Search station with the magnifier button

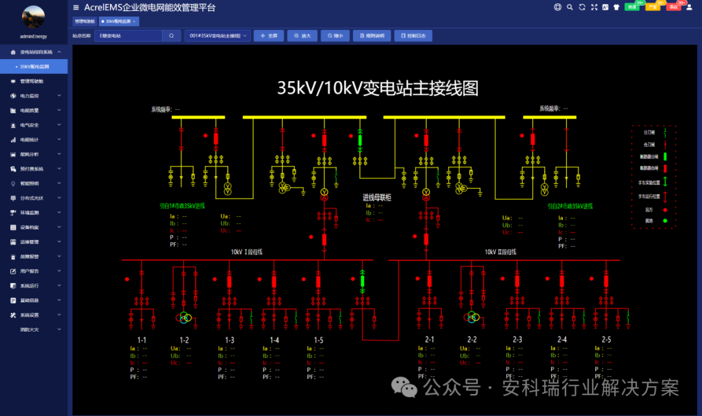click(x=172, y=36)
